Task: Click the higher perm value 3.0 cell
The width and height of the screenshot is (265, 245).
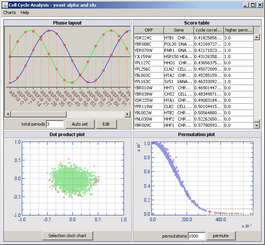Action: [238, 38]
